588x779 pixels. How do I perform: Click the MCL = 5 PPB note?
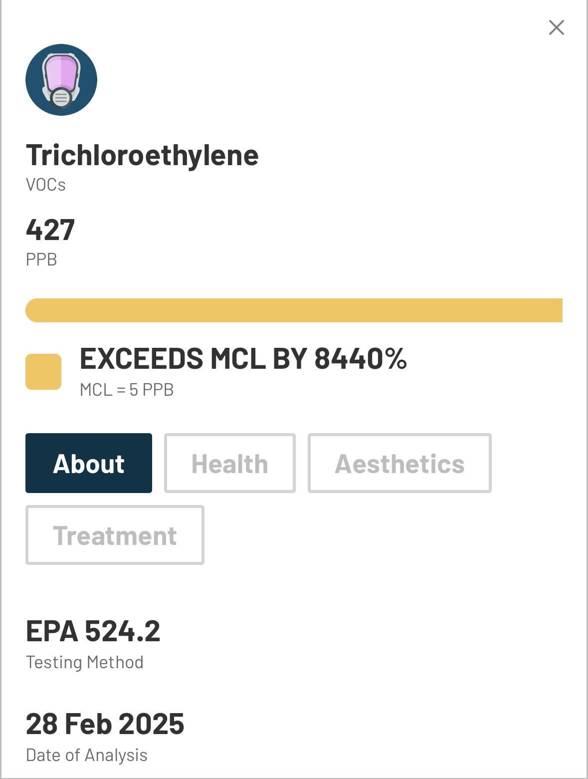click(127, 390)
